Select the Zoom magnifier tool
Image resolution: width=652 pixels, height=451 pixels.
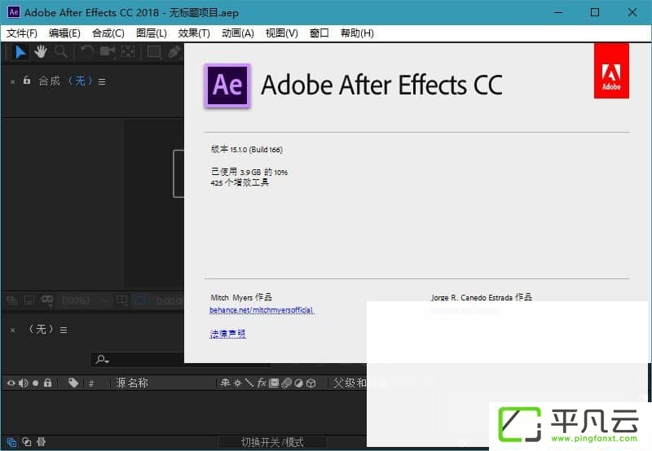pos(60,52)
